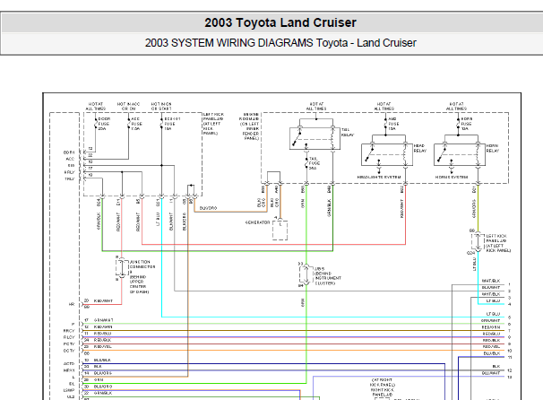Click the TRLY terminal label

pos(70,178)
